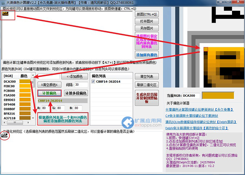Click the <-添加颜色 button

(74, 76)
